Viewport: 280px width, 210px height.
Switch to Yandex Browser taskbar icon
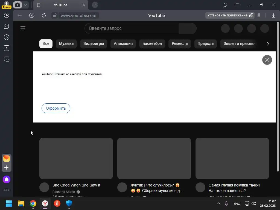click(x=45, y=203)
